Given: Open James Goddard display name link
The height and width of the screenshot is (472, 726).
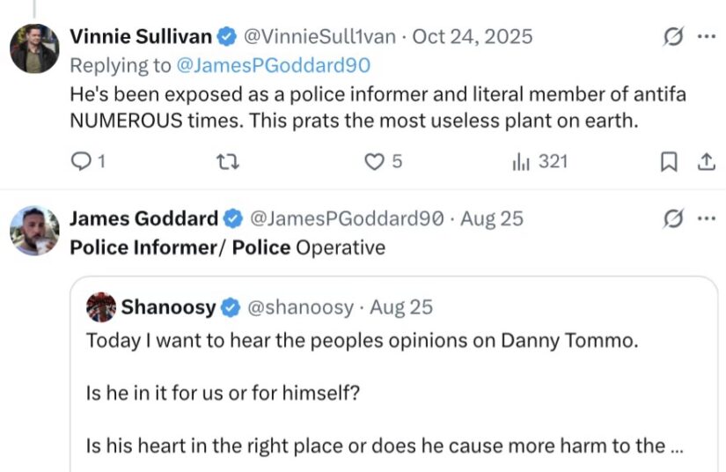Looking at the screenshot, I should [x=144, y=218].
